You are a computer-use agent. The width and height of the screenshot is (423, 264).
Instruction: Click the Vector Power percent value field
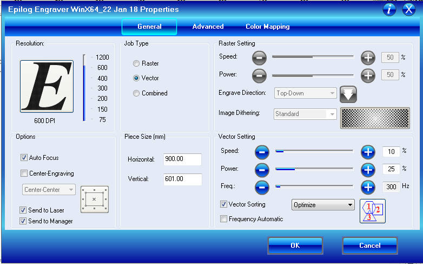tap(391, 169)
